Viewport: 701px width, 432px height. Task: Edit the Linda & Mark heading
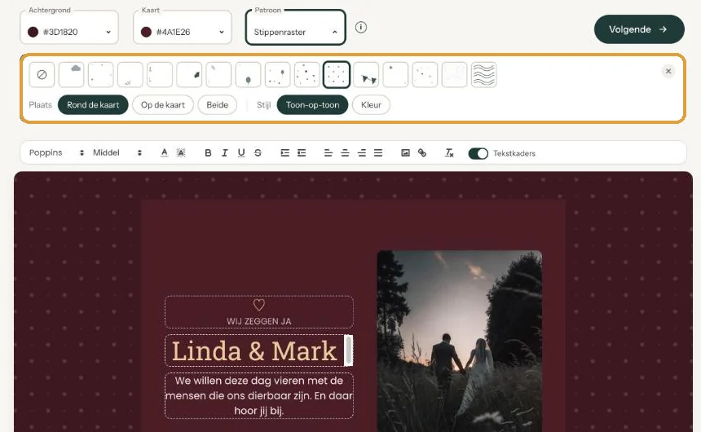254,351
